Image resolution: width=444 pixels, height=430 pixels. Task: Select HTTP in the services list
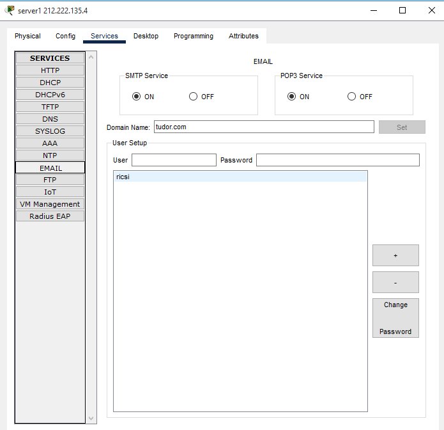coord(50,70)
